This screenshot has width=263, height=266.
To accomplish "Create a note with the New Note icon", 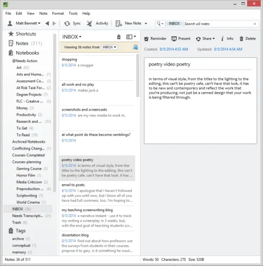I will pos(119,24).
